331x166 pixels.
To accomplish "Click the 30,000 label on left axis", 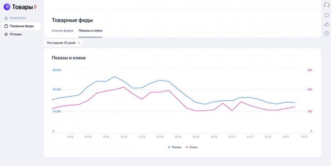I will point(56,70).
